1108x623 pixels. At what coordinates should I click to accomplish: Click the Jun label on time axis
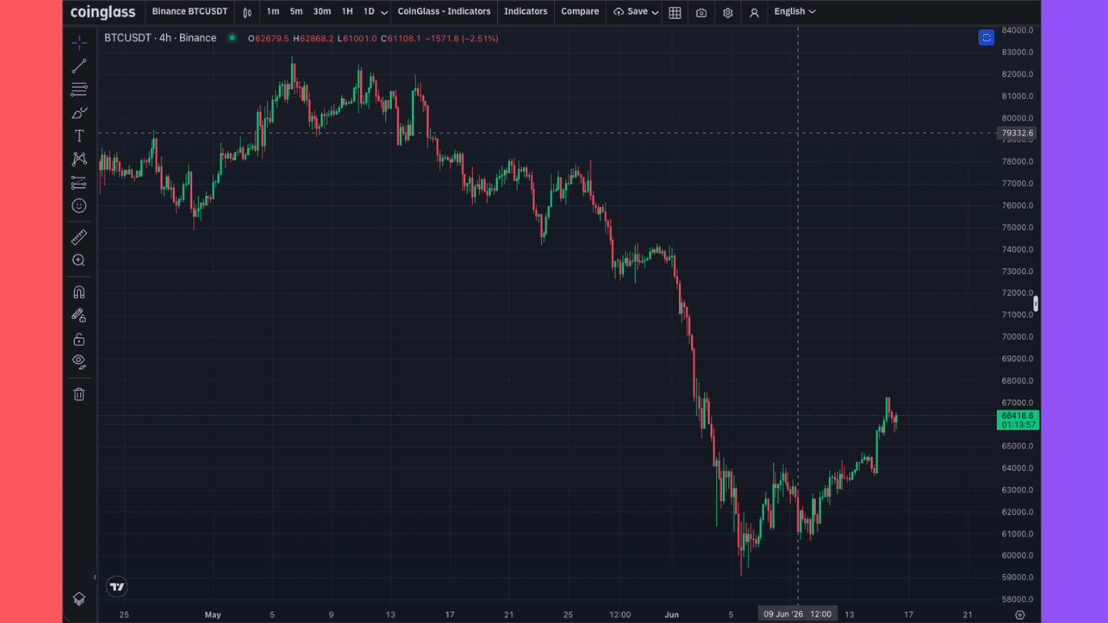672,615
